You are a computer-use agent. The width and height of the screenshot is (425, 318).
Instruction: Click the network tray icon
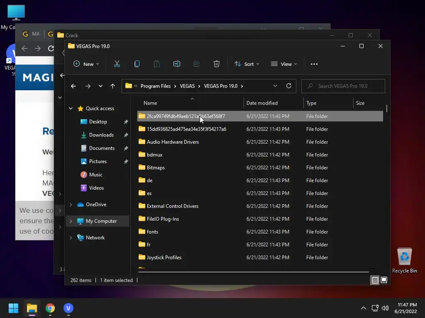click(x=375, y=308)
